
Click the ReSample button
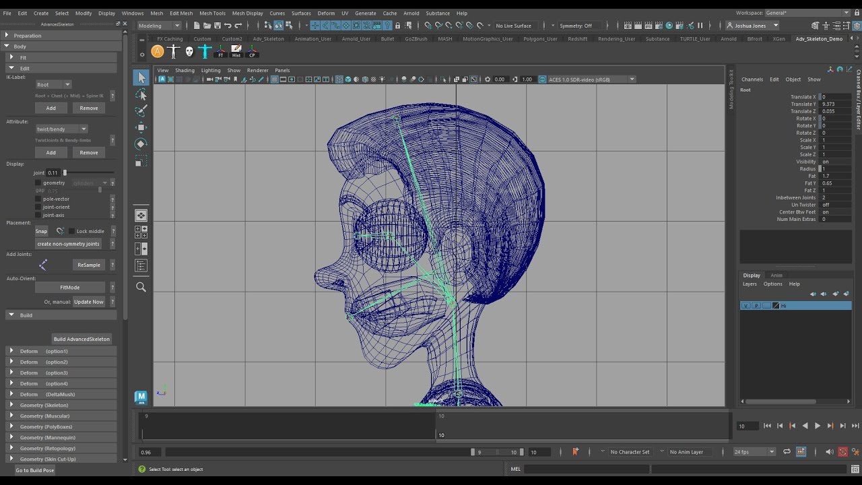pyautogui.click(x=89, y=265)
